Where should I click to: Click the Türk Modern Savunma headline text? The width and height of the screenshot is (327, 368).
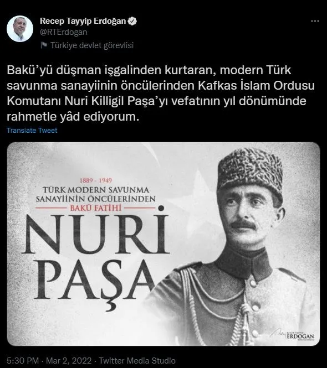tap(96, 194)
